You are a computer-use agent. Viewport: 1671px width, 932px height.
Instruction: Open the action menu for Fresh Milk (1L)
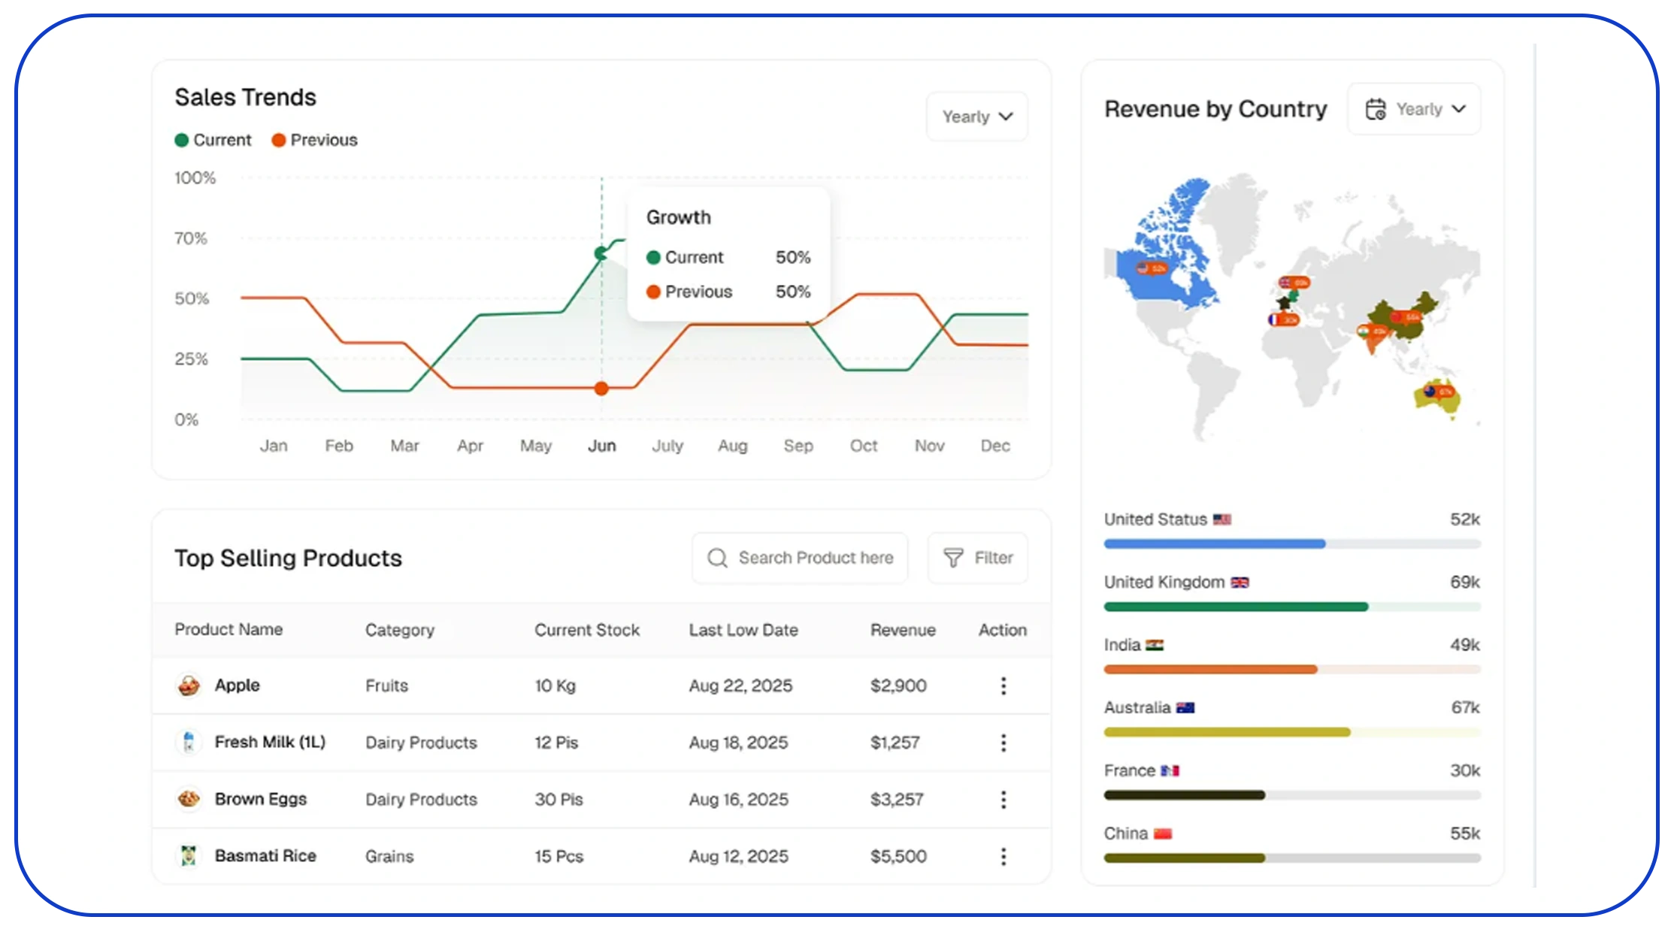pyautogui.click(x=1003, y=743)
